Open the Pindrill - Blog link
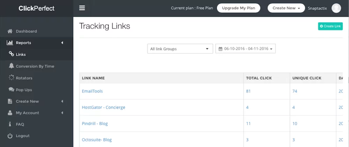The height and width of the screenshot is (147, 349). point(95,123)
